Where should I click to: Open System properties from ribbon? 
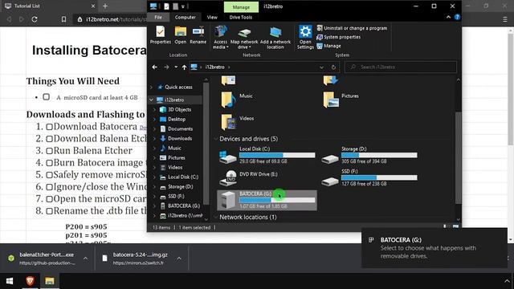[x=339, y=37]
